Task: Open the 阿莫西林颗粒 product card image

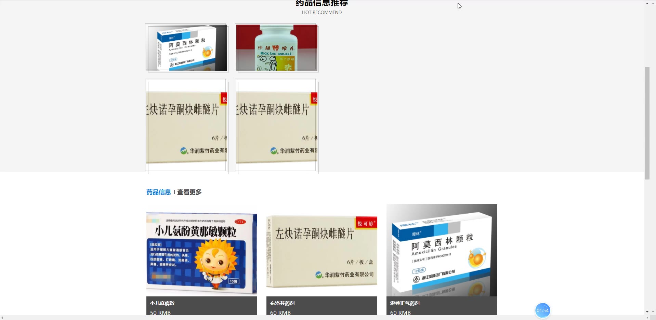Action: [x=442, y=250]
